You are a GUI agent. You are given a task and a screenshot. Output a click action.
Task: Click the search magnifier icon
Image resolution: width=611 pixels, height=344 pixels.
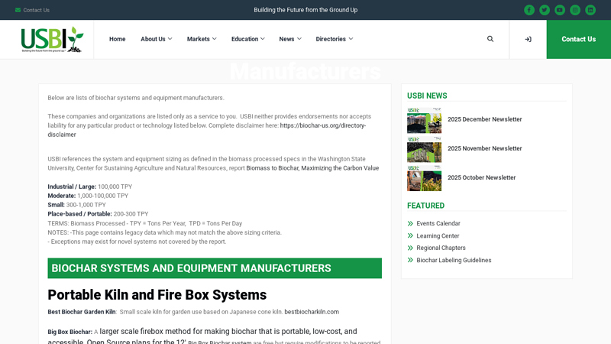coord(490,39)
